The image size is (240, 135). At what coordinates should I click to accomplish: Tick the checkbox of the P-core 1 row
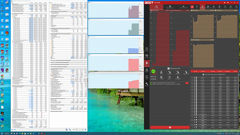[x=192, y=79]
